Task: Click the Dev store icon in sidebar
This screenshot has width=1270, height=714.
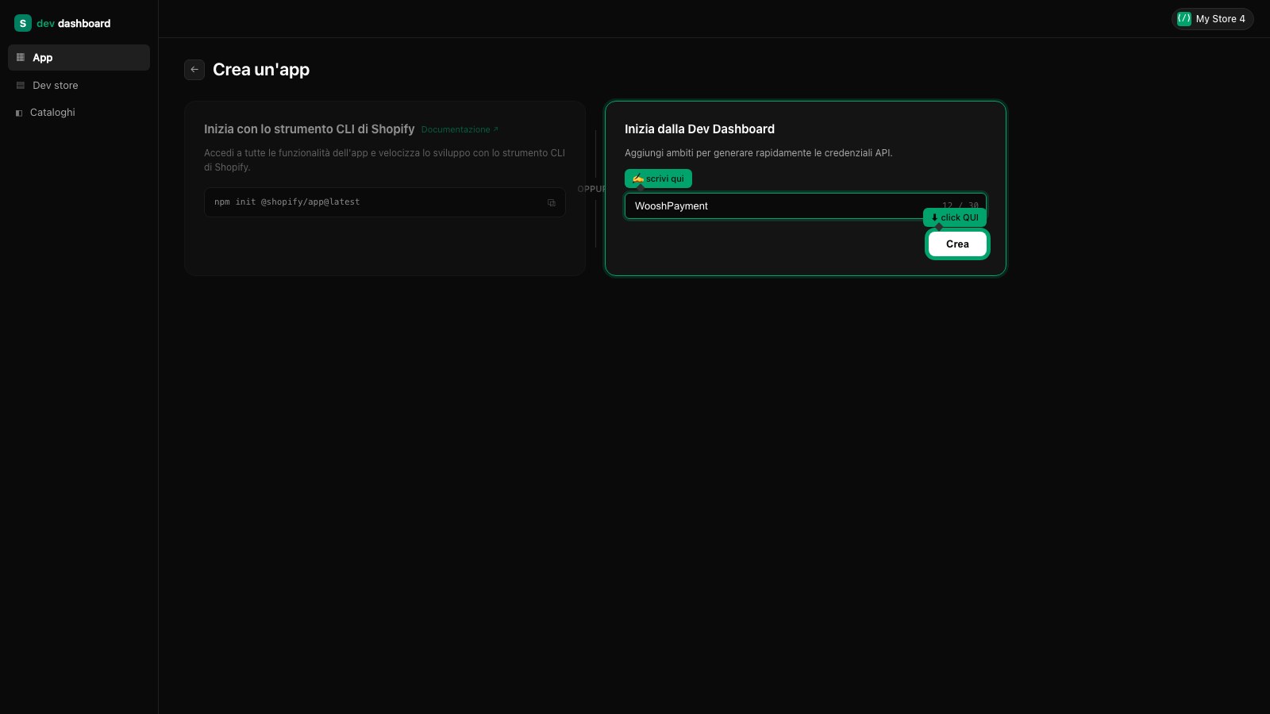Action: [21, 86]
